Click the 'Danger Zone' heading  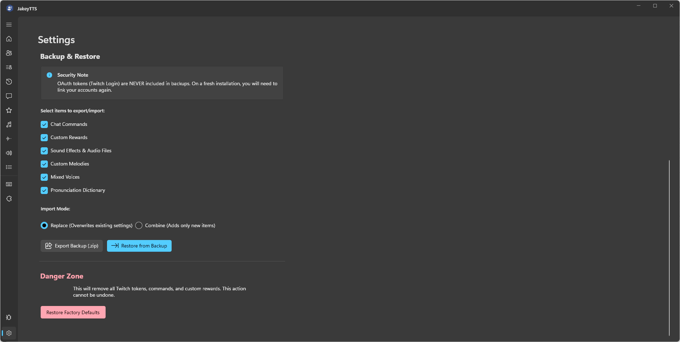coord(62,276)
